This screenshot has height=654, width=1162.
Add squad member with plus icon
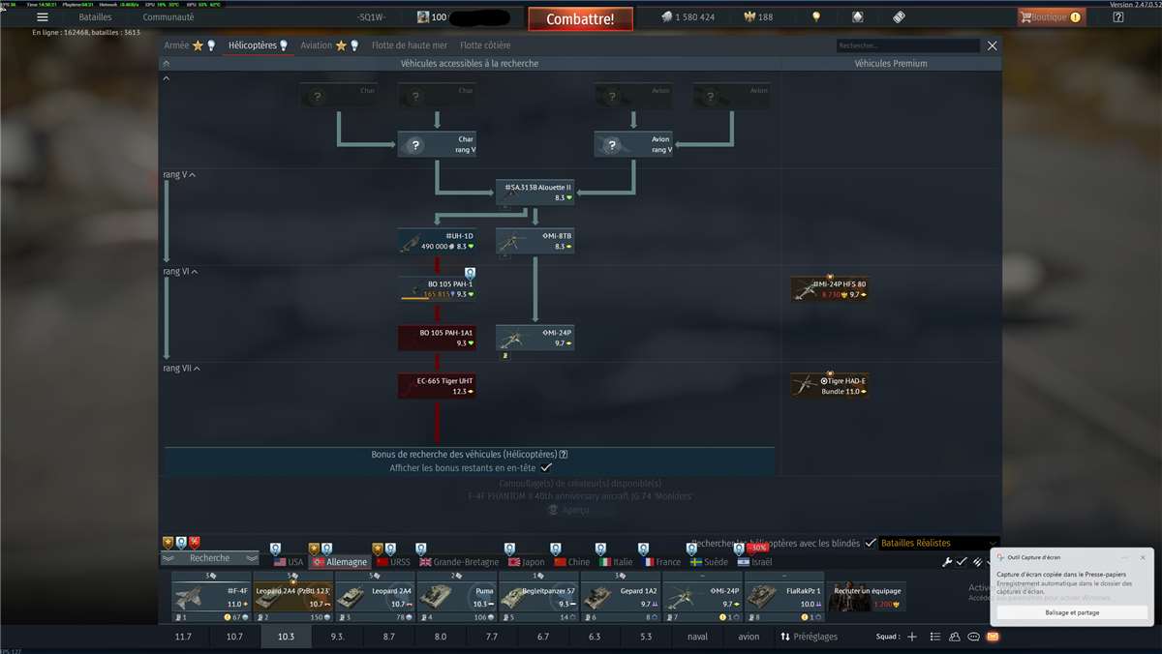point(911,637)
